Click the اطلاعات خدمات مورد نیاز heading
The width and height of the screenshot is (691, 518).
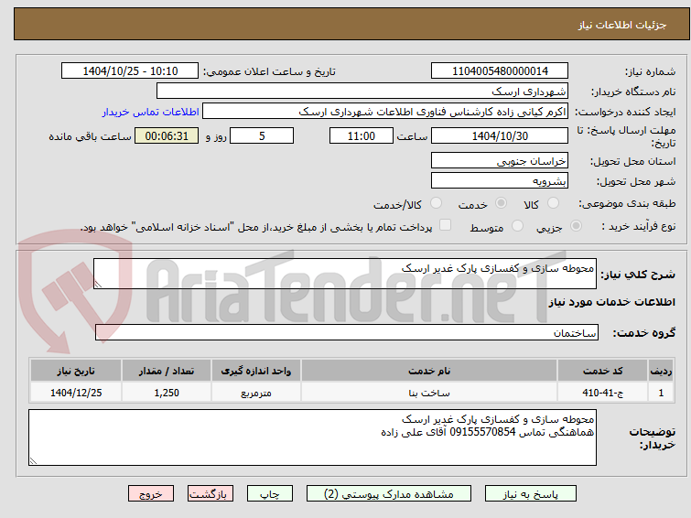[611, 302]
